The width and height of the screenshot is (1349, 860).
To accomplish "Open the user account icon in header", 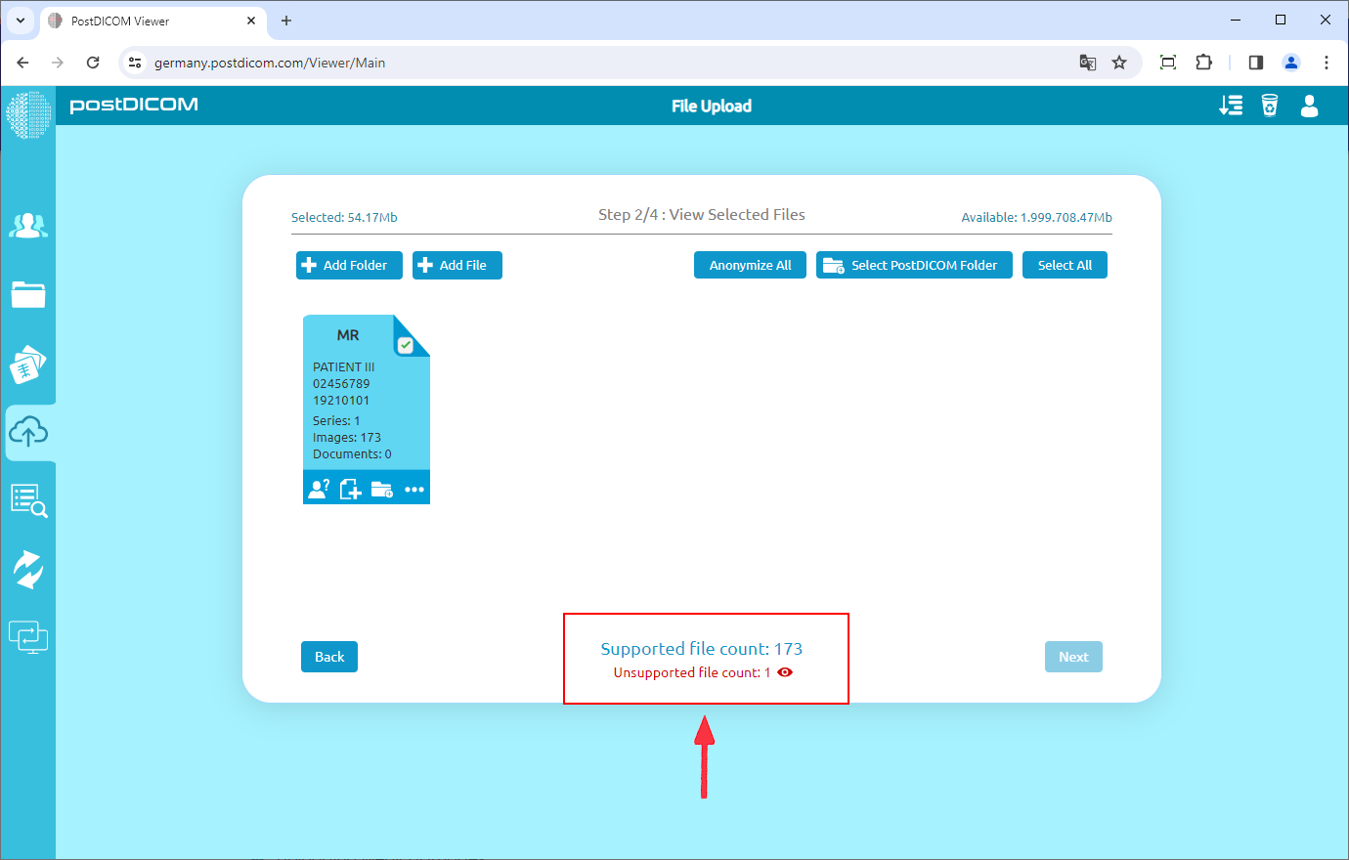I will 1309,106.
